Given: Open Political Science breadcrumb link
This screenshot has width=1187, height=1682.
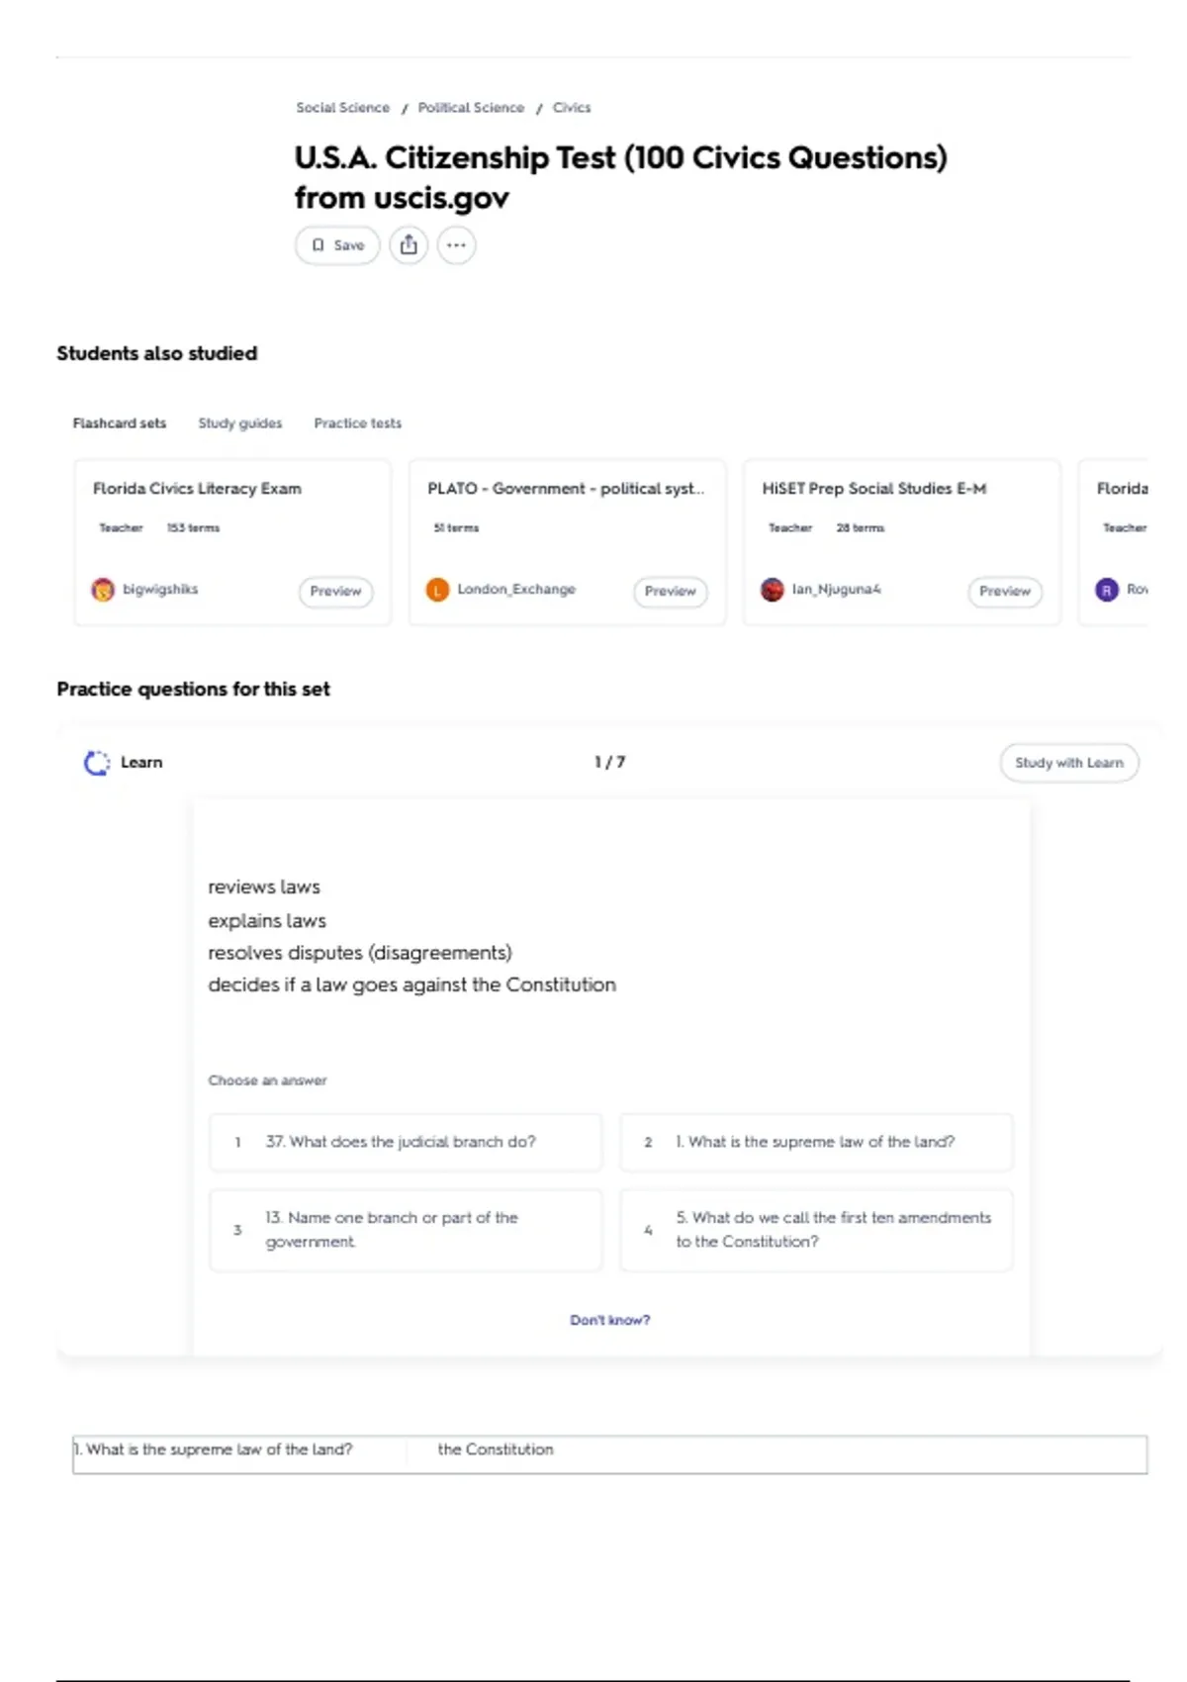Looking at the screenshot, I should pyautogui.click(x=471, y=108).
